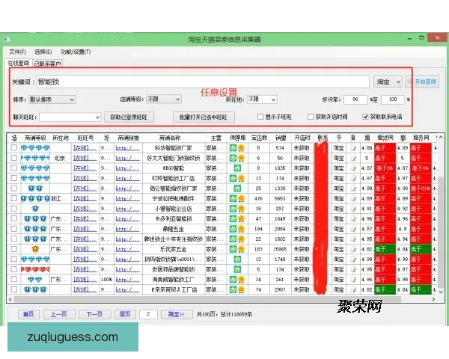
Task: Open the 排序 默认排序 dropdown
Action: coord(52,99)
